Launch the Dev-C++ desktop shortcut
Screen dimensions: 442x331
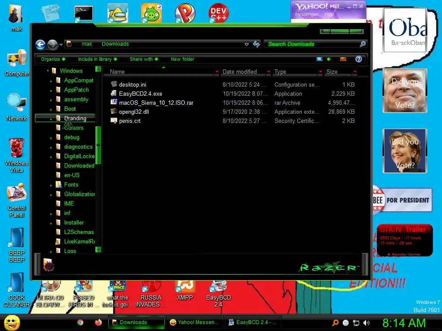point(218,13)
